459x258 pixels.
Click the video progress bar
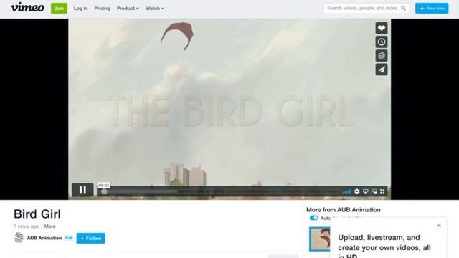coord(219,191)
